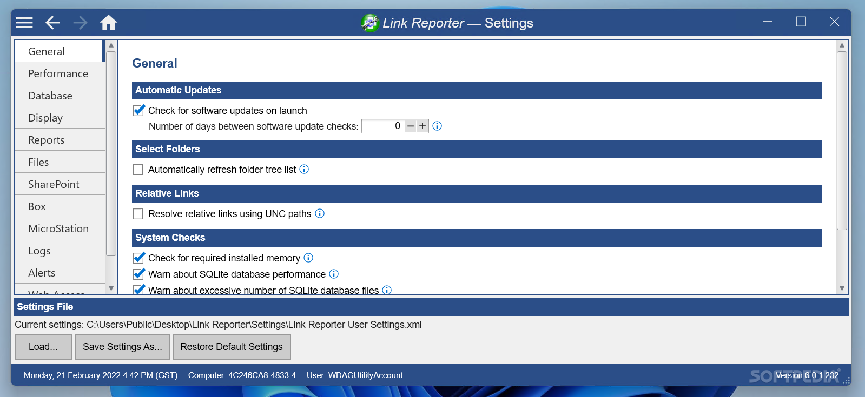Increase update check days with plus
This screenshot has width=865, height=397.
pos(422,126)
